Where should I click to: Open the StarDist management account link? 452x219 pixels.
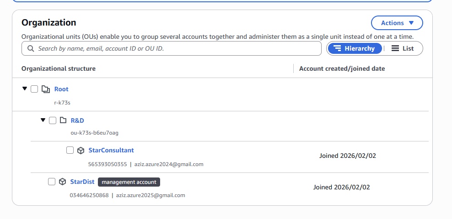pos(82,182)
